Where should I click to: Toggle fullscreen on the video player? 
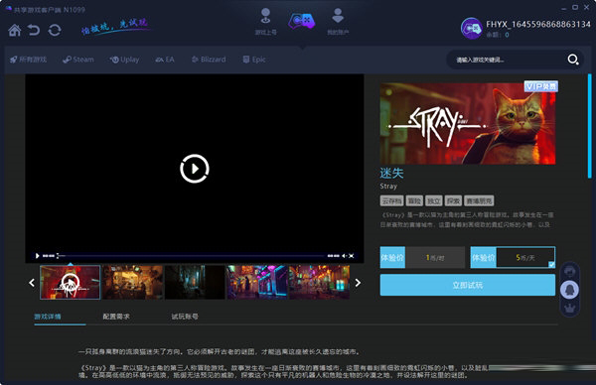(352, 256)
